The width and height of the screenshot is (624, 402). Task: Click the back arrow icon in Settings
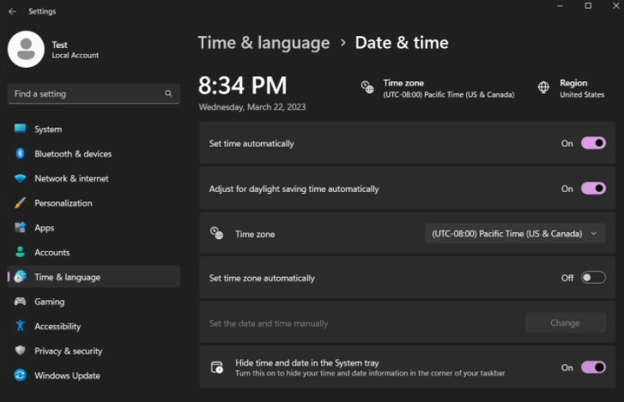pyautogui.click(x=12, y=11)
